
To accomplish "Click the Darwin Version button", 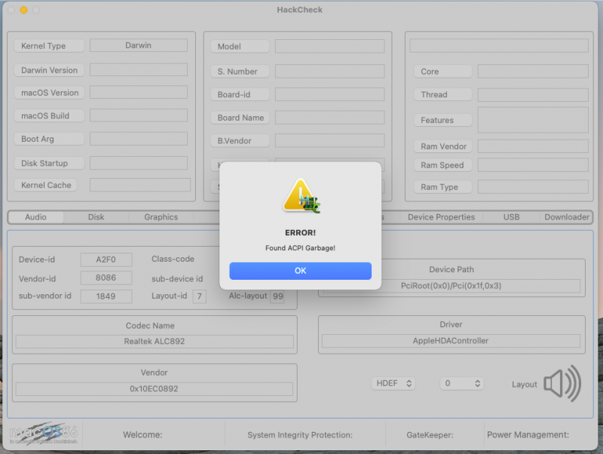I will (49, 70).
